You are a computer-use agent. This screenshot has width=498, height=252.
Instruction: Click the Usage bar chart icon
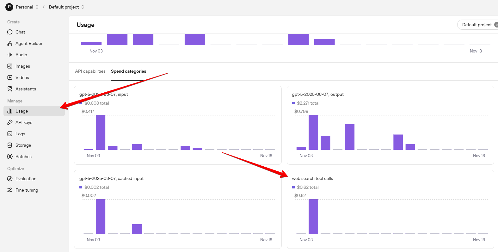click(10, 111)
